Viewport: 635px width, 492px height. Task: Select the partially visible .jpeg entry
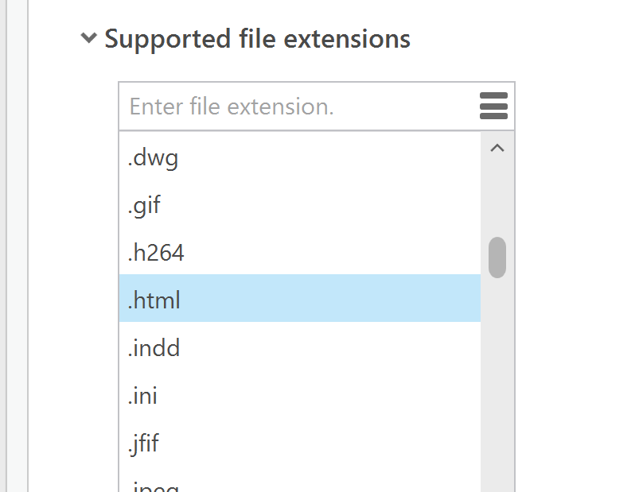(299, 485)
